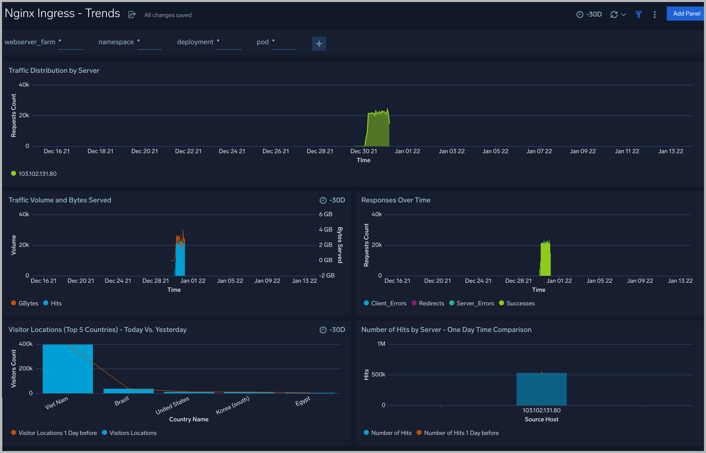
Task: Click the kebab menu for dashboard options
Action: [x=654, y=14]
